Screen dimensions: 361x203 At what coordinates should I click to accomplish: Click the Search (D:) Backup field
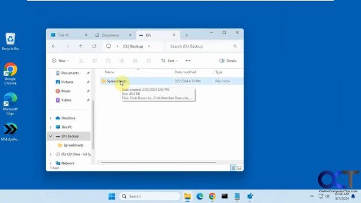(x=204, y=46)
